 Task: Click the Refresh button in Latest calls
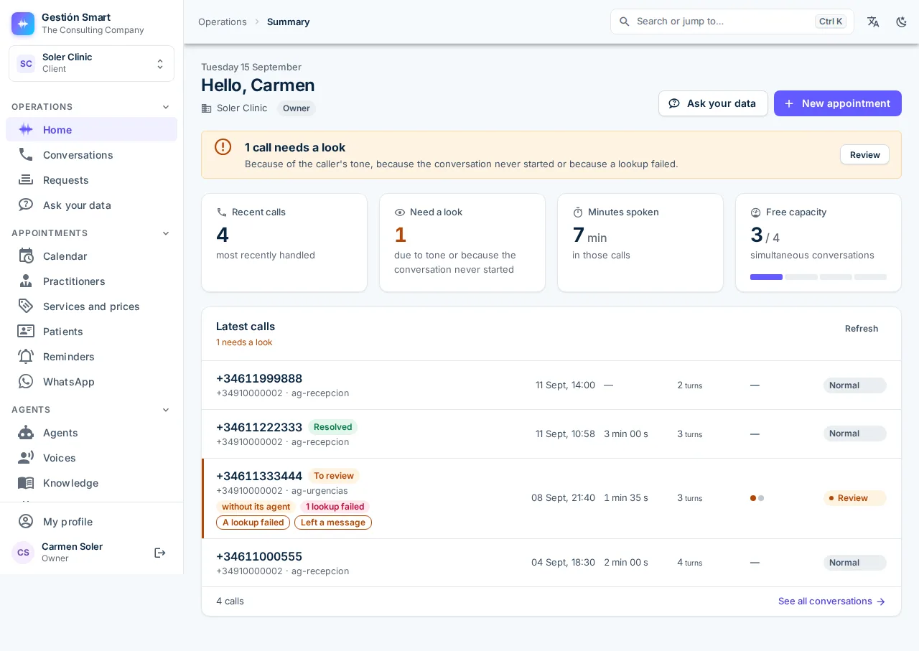[862, 329]
